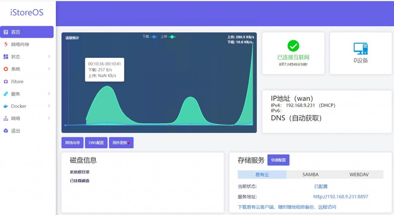Click the green connected checkmark icon
This screenshot has width=394, height=215.
[293, 46]
